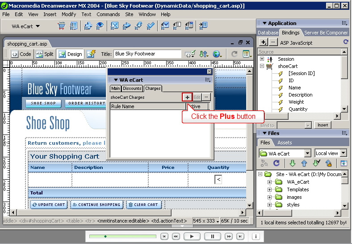Click the shopping cart icon in WA eCart toolbar
Screen dimensions: 352x244
(x=61, y=26)
